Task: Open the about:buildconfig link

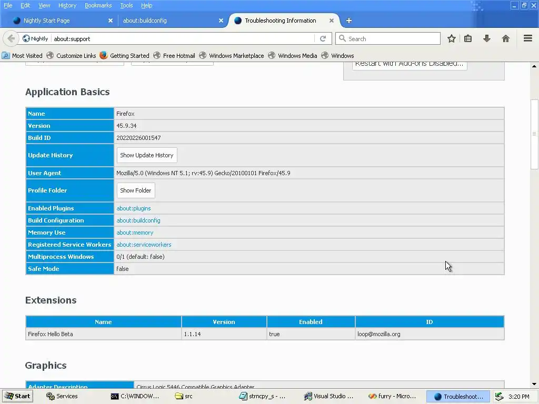Action: [x=138, y=220]
